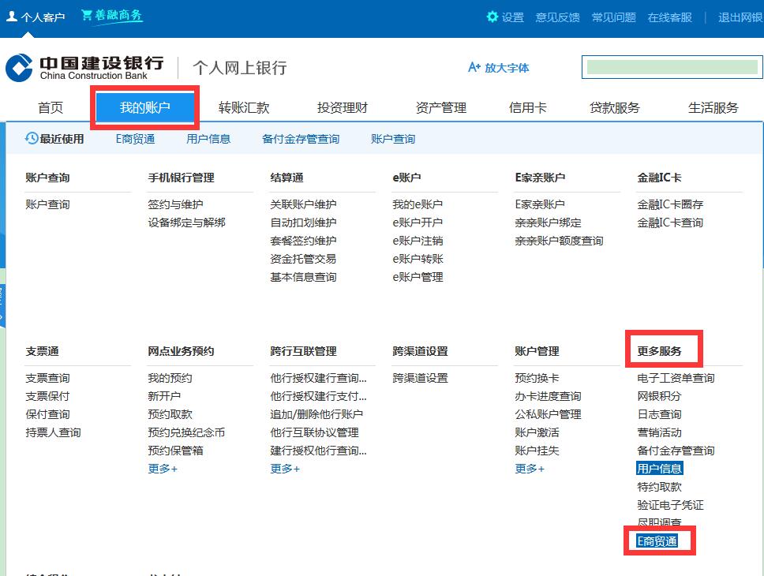Open the 套餐签约维护 link
764x576 pixels.
point(304,241)
